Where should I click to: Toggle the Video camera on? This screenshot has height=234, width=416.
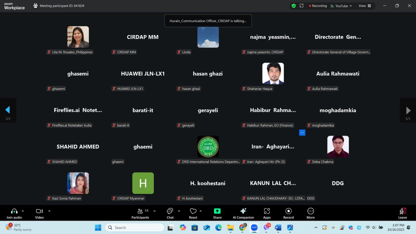(39, 211)
